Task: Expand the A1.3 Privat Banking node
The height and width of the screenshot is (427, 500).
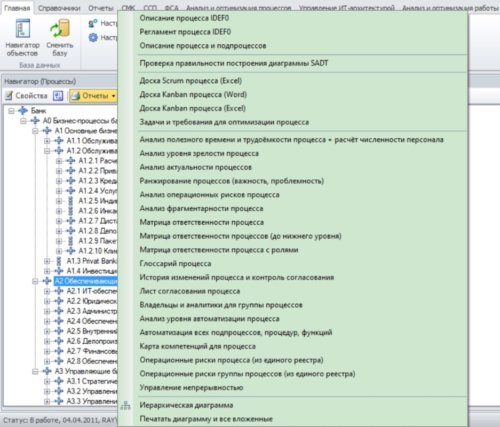Action: coord(47,261)
